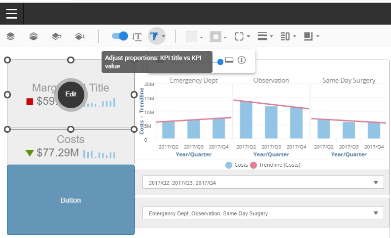The image size is (391, 238).
Task: Click the blue Button widget
Action: tap(71, 200)
